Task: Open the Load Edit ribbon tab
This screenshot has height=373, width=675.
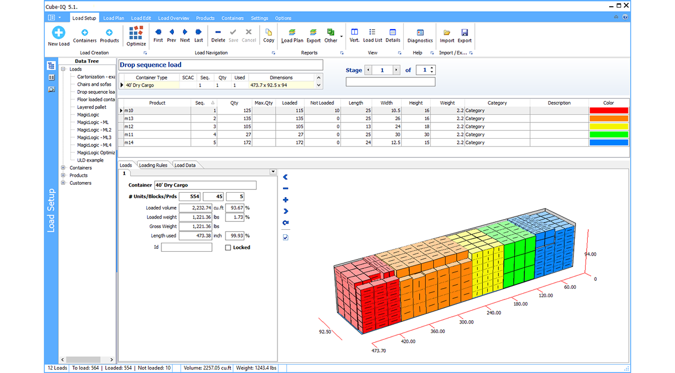Action: [x=141, y=18]
